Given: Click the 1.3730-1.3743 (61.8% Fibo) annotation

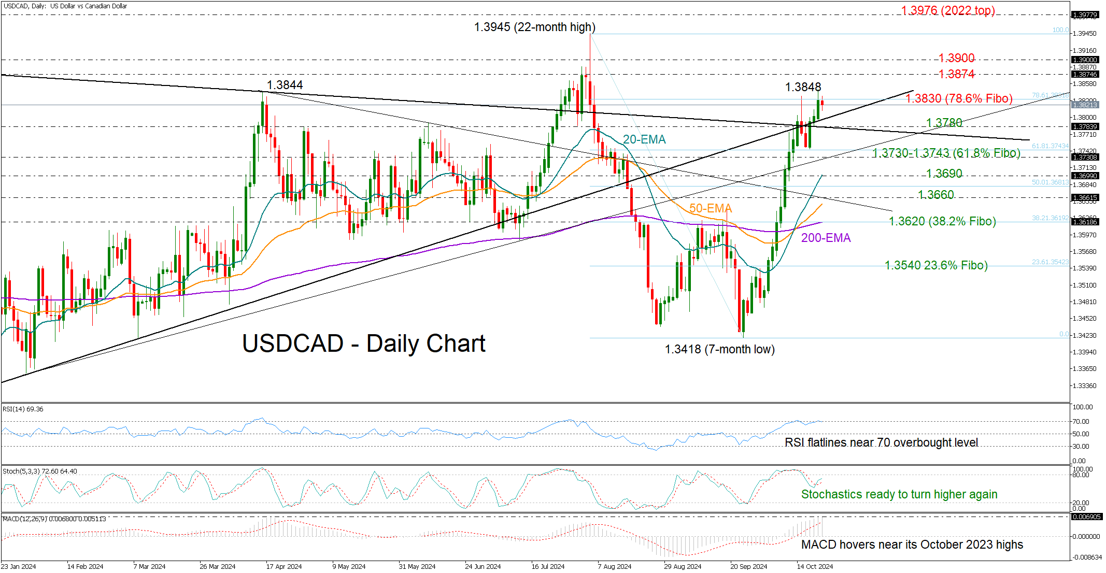Looking at the screenshot, I should click(946, 153).
